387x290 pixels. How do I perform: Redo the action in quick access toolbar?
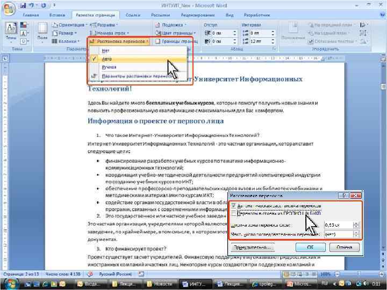tap(44, 5)
